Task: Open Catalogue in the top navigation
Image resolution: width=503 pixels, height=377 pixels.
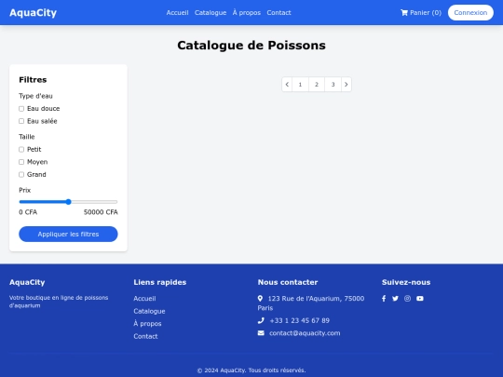Action: [x=211, y=12]
